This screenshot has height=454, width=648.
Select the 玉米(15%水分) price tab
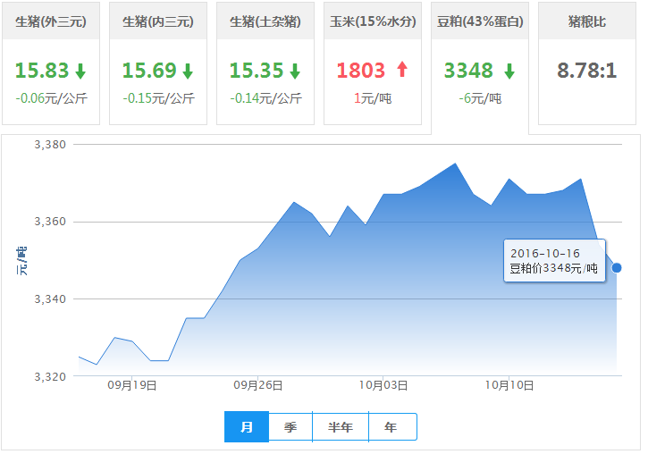click(373, 63)
